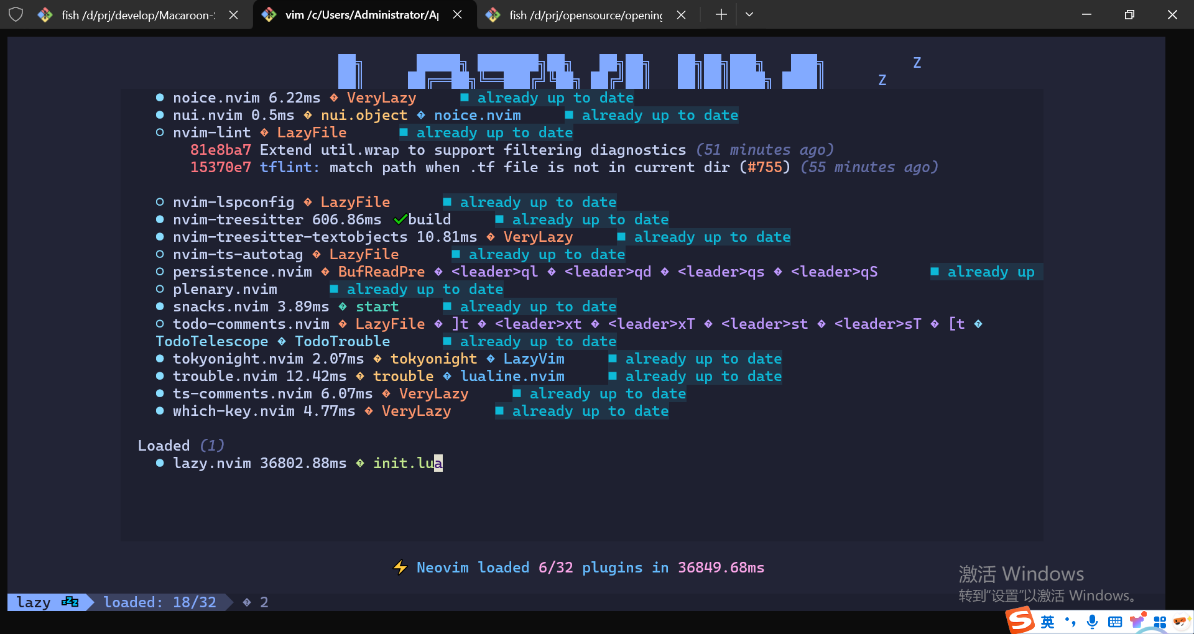The width and height of the screenshot is (1194, 634).
Task: Click the loaded: 18/32 statusline segment
Action: pyautogui.click(x=160, y=602)
